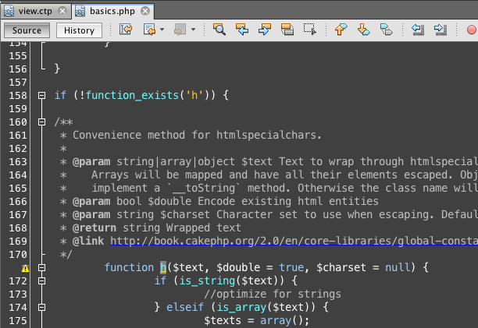Viewport: 478px width, 328px height.
Task: Click the '$charset = null' parameter
Action: pyautogui.click(x=363, y=267)
